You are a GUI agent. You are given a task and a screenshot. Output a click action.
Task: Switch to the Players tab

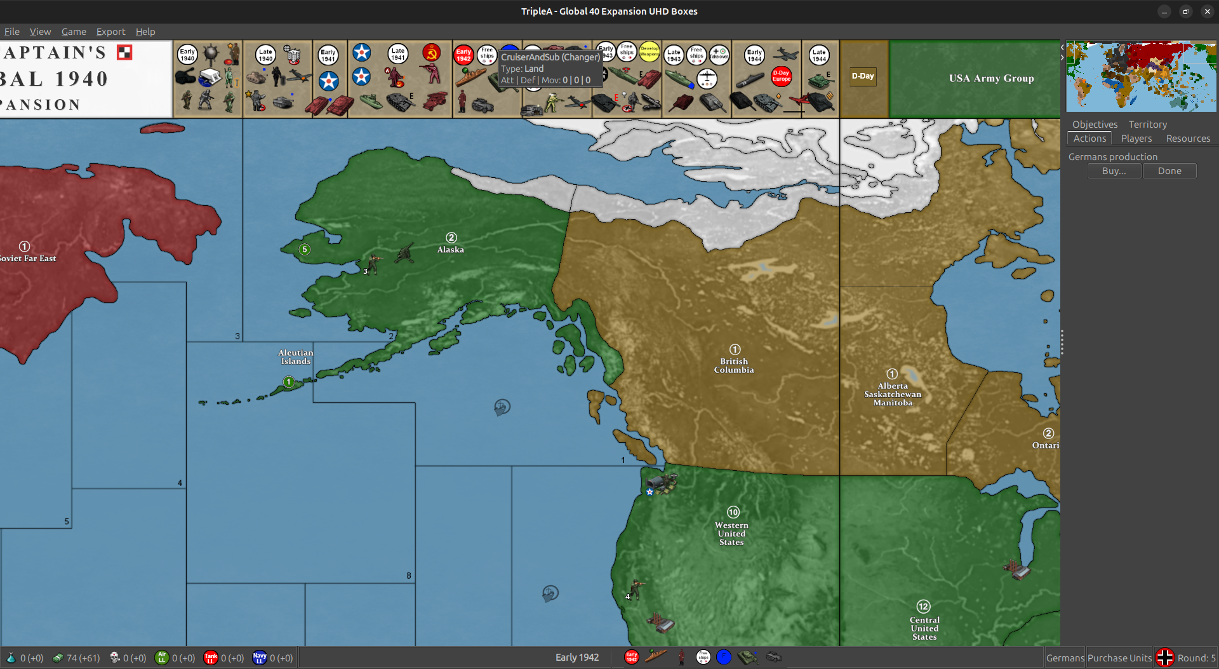point(1136,138)
